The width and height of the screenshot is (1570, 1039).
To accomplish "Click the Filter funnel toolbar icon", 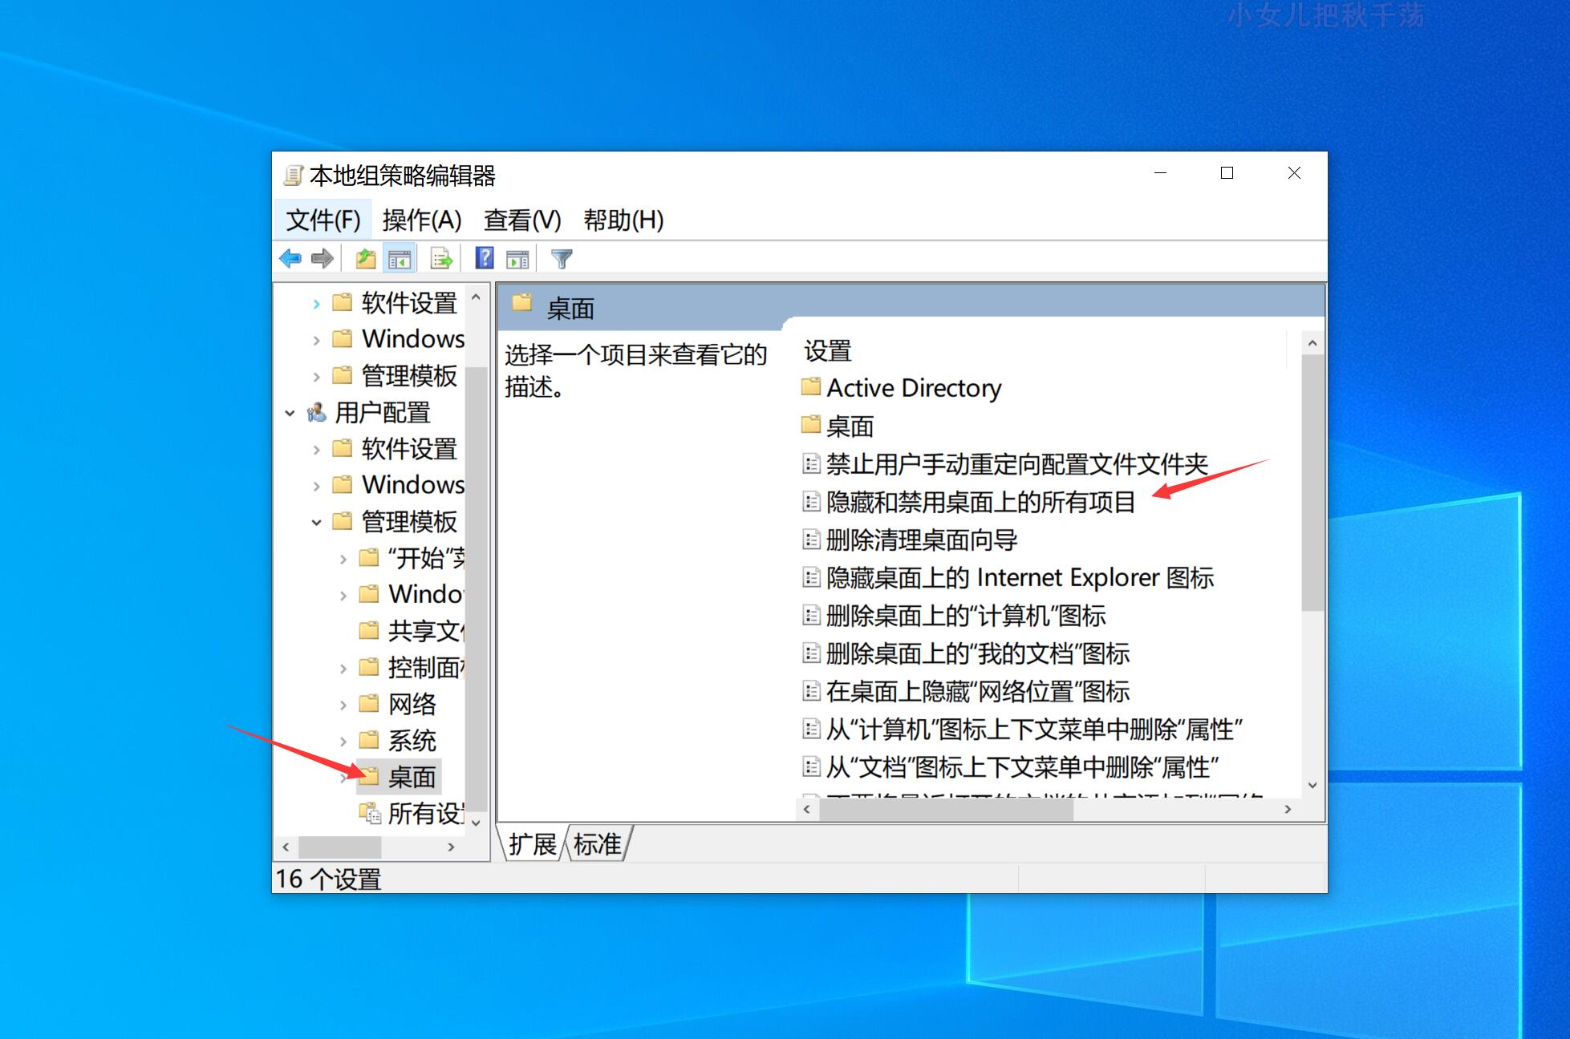I will [x=562, y=258].
